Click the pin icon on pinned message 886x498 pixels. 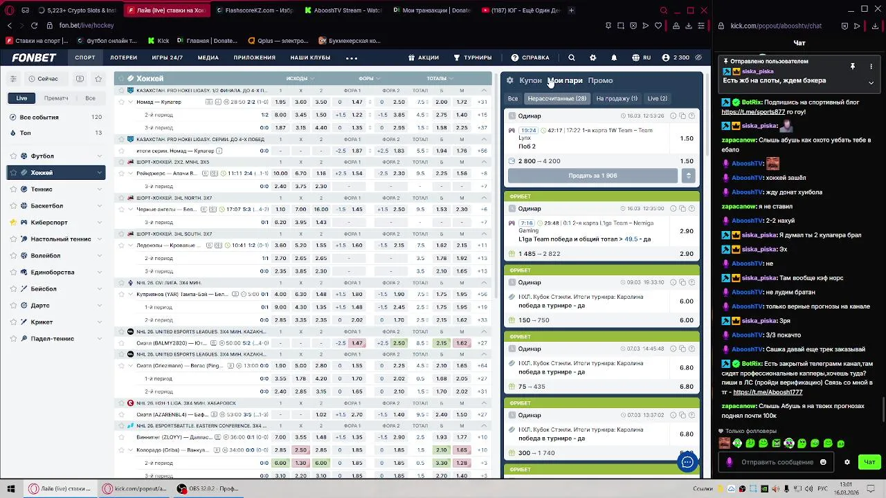[x=853, y=66]
